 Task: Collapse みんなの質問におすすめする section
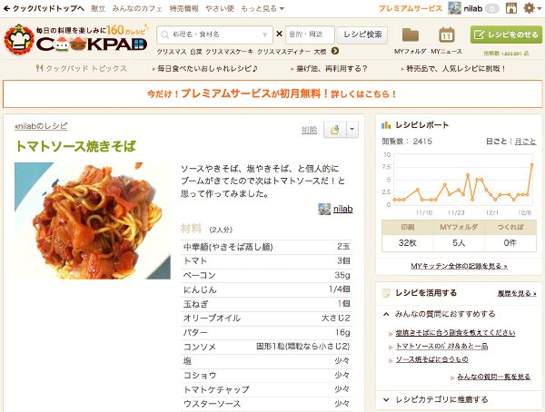[x=386, y=314]
